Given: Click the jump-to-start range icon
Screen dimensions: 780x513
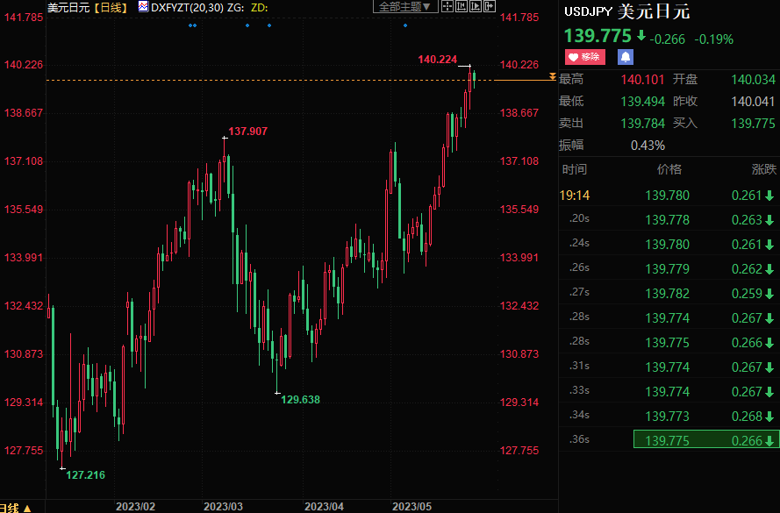Looking at the screenshot, I should [462, 6].
